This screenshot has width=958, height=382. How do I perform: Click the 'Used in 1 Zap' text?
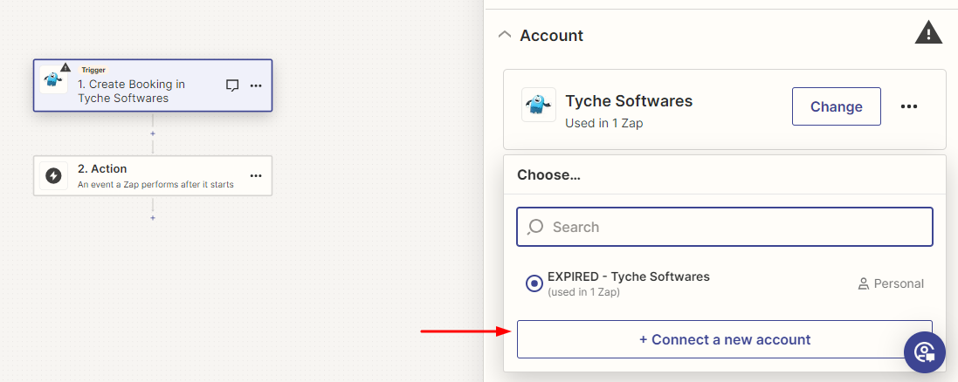[x=604, y=123]
